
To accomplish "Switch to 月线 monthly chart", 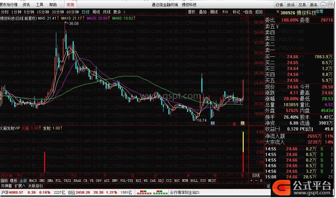I will coord(107,12).
